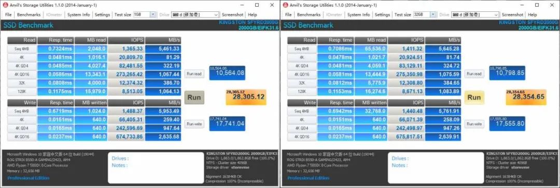Open Help menu in left window
560x188 pixels.
(x=252, y=14)
